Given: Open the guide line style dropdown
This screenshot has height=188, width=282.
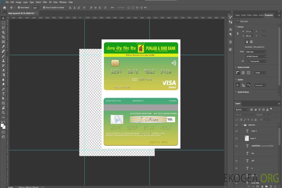Looking at the screenshot, I should [x=261, y=85].
